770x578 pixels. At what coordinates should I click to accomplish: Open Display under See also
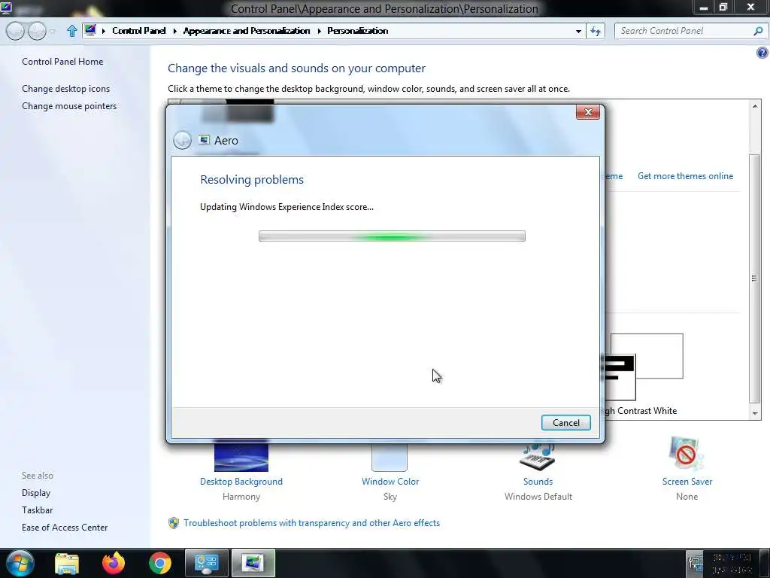36,492
